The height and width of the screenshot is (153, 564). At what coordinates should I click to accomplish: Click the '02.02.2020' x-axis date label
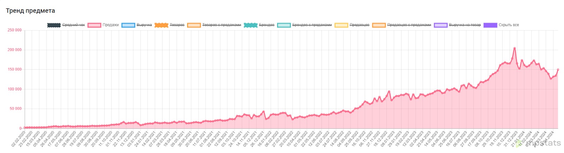pyautogui.click(x=18, y=139)
